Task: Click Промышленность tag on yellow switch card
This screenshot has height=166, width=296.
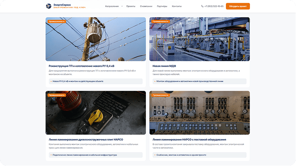Action: [x=57, y=95]
